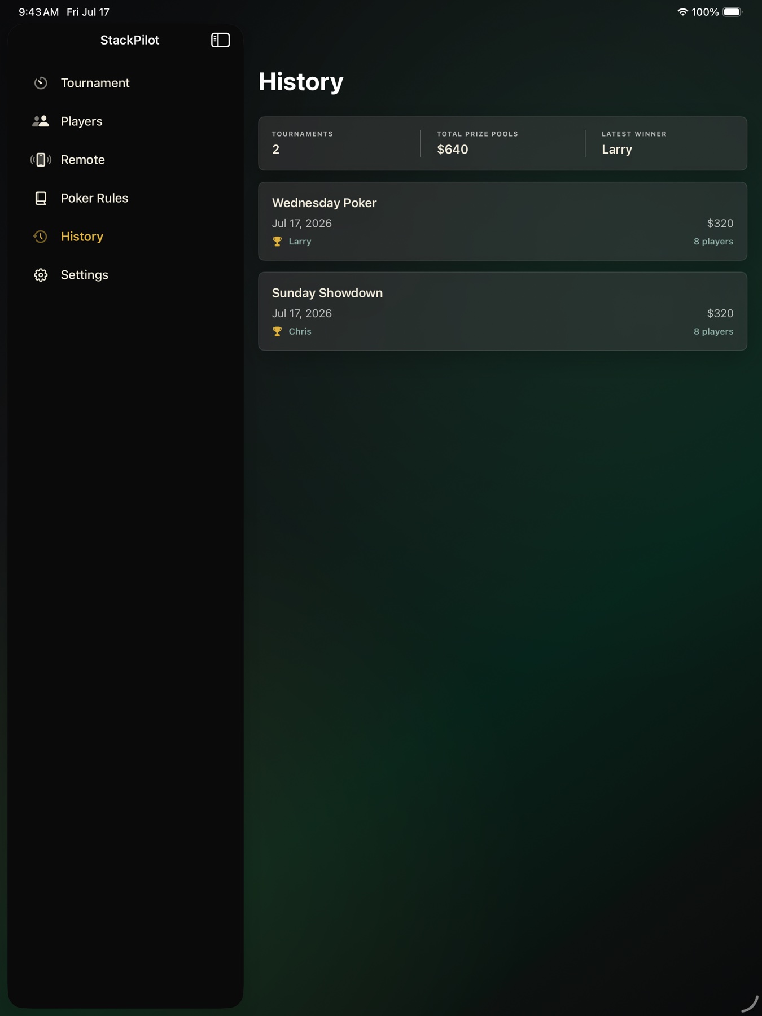
Task: Tap the 100% battery percentage text
Action: point(705,12)
